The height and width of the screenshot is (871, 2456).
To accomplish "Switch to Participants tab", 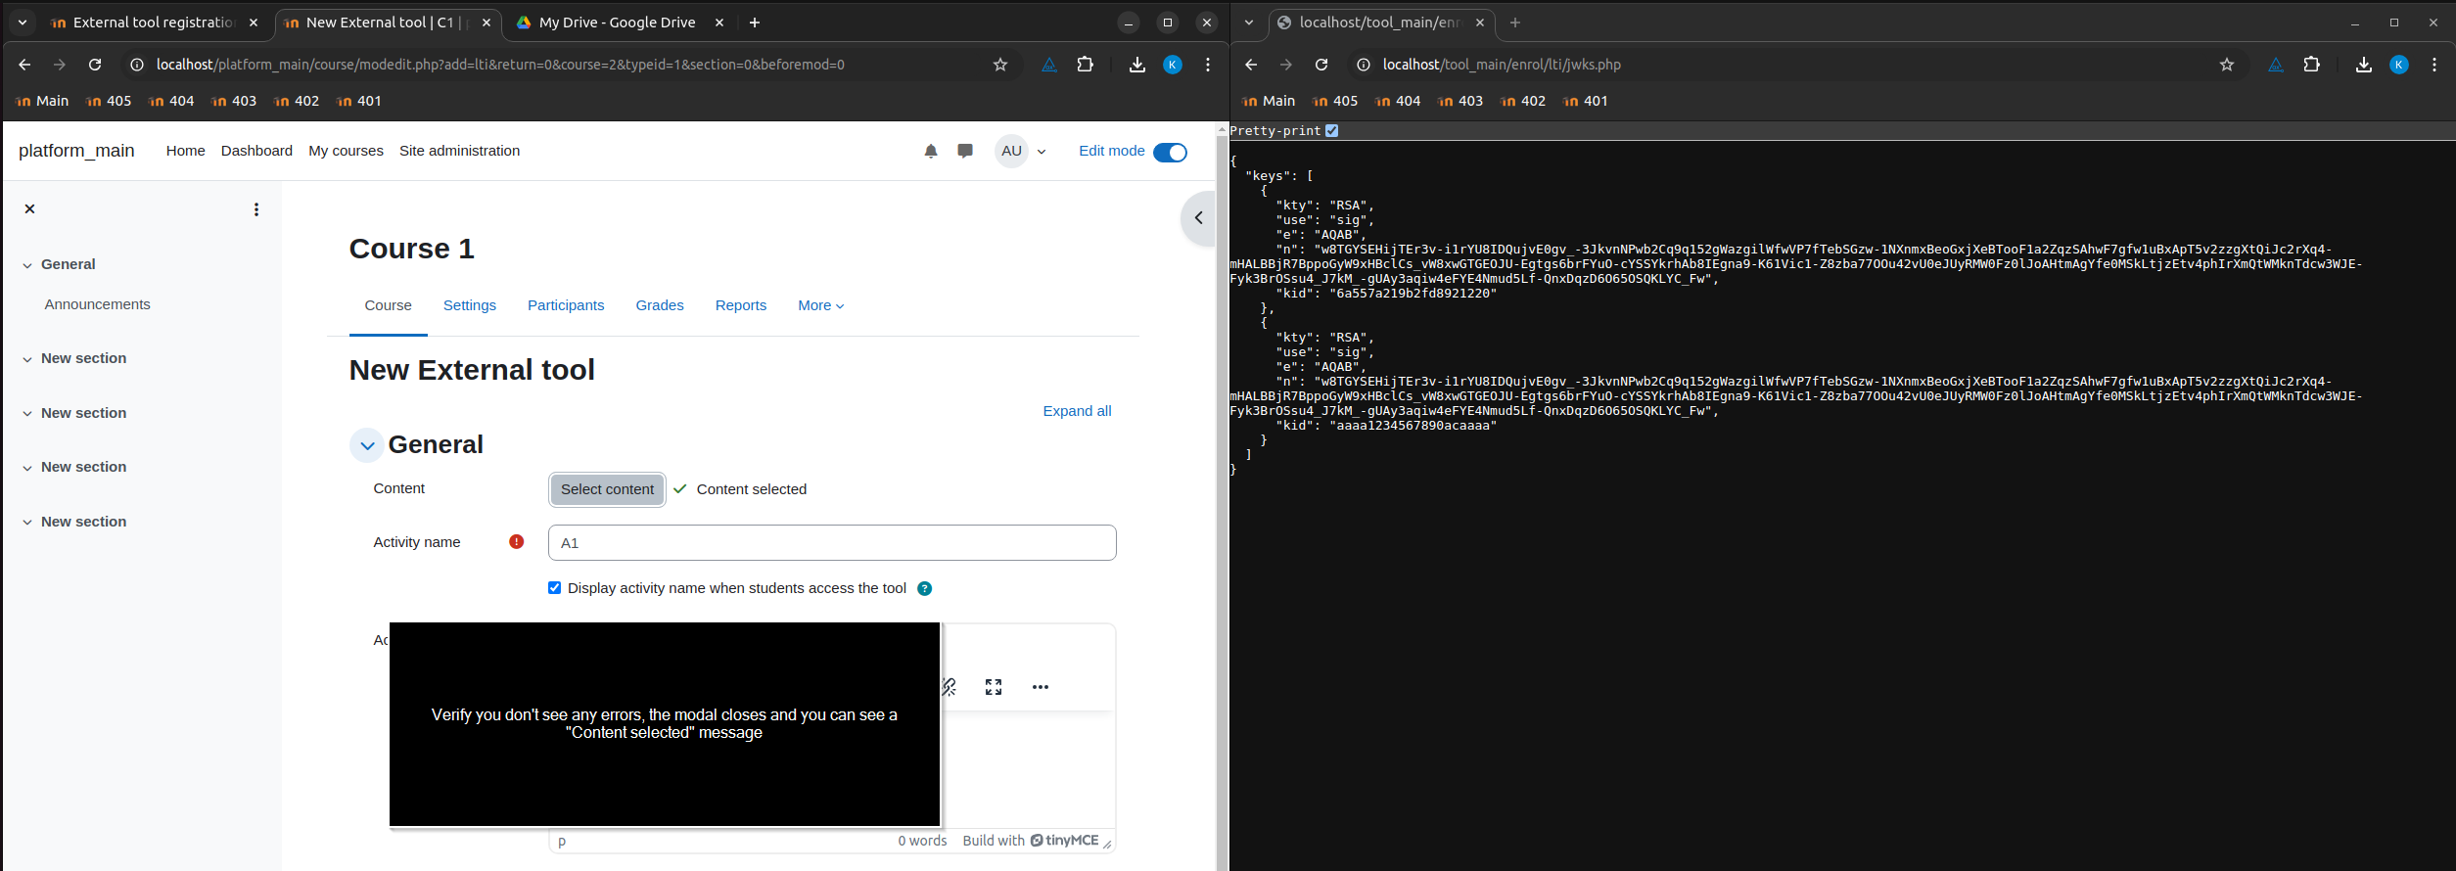I will click(566, 305).
